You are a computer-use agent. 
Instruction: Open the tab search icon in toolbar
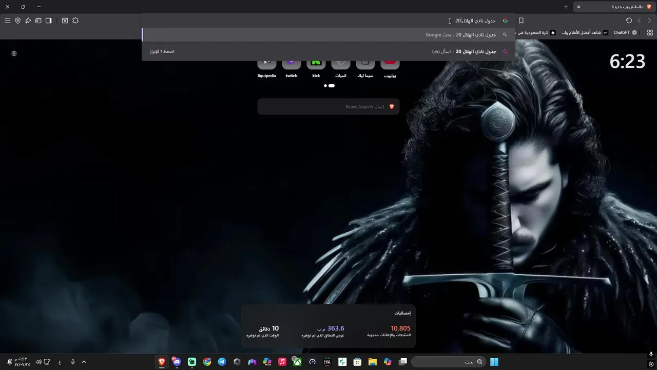[65, 21]
